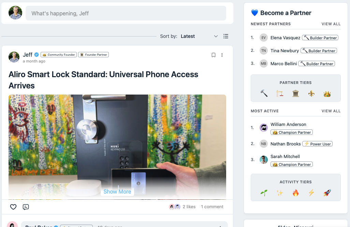Click Marco Bellini's Builder Partner badge
This screenshot has width=350, height=227.
click(317, 64)
